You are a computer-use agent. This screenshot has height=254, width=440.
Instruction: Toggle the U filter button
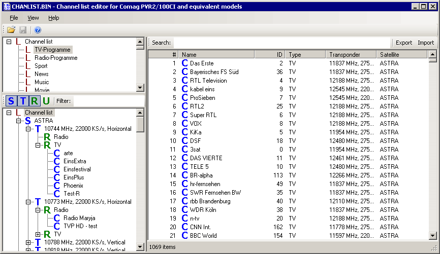(x=46, y=101)
